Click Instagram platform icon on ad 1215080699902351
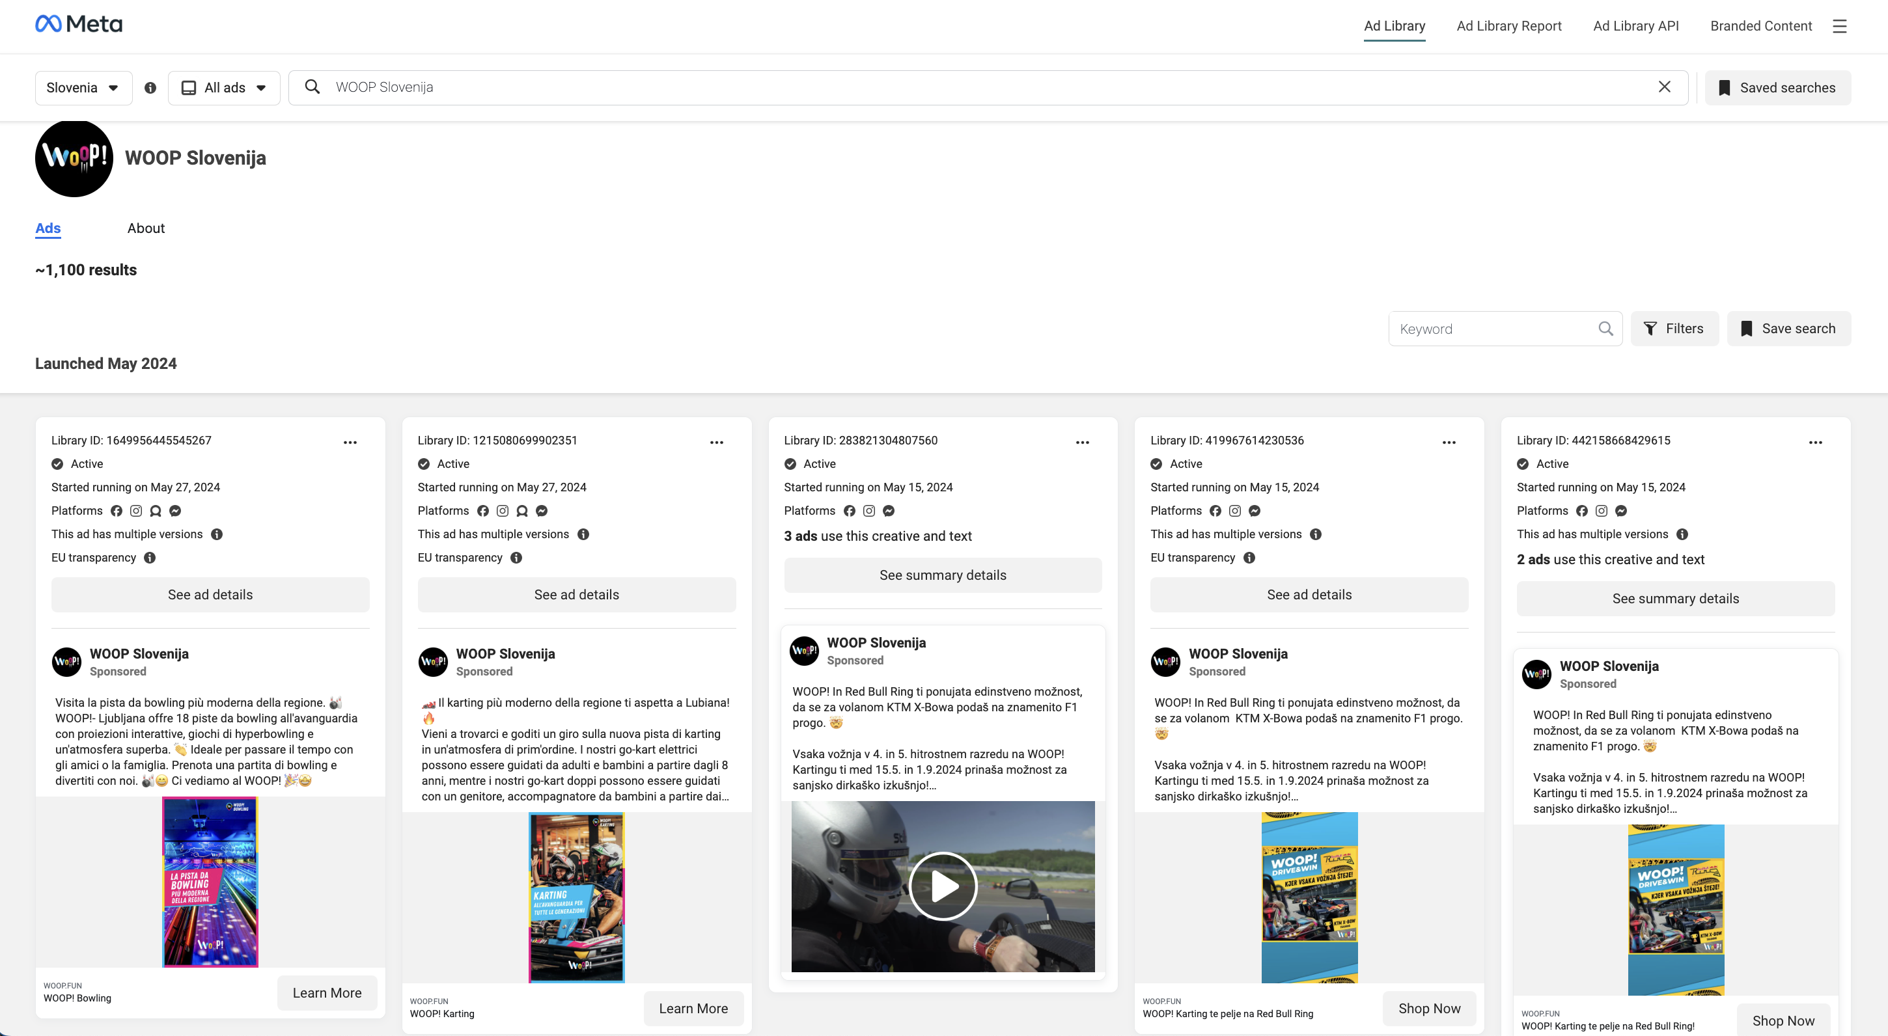 tap(502, 511)
